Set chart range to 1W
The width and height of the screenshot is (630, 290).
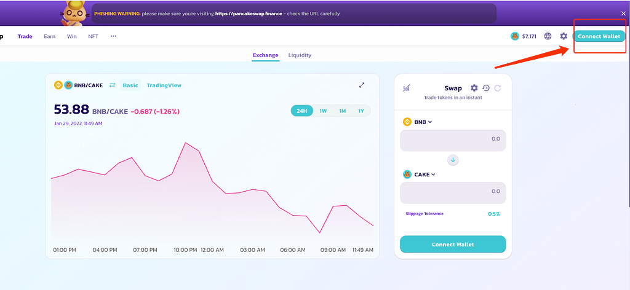click(x=323, y=111)
